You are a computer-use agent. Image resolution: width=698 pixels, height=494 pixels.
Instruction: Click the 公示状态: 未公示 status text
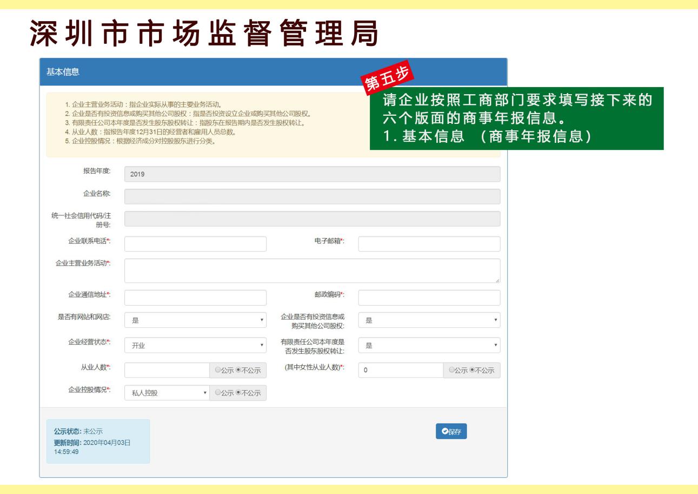78,431
